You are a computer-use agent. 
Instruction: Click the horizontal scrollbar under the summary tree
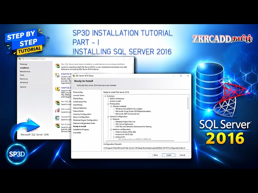click(x=140, y=141)
